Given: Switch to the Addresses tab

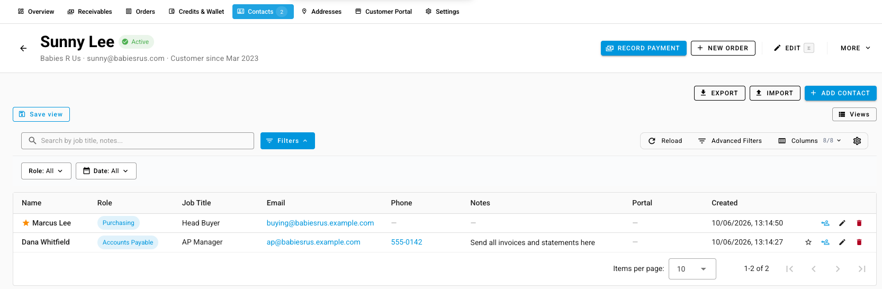Looking at the screenshot, I should pos(321,12).
